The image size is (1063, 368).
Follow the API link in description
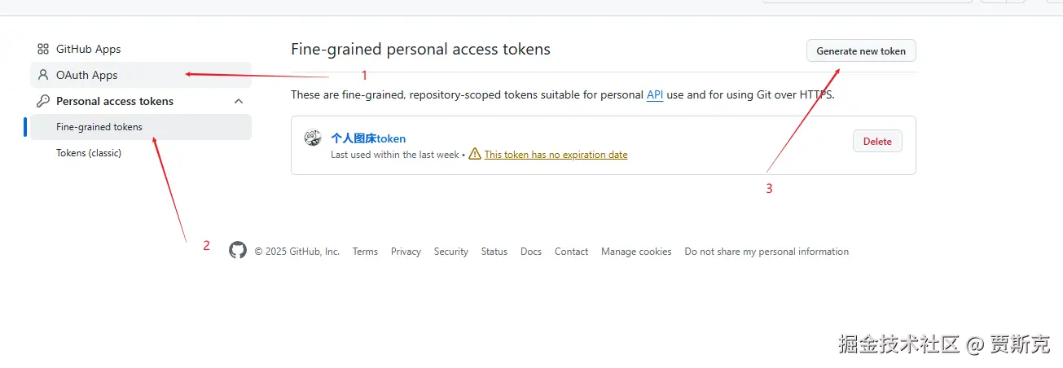655,94
